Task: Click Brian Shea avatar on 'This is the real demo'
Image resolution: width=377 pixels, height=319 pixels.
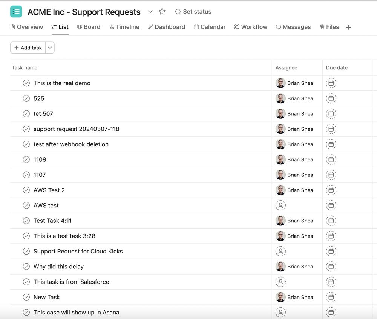Action: [280, 83]
